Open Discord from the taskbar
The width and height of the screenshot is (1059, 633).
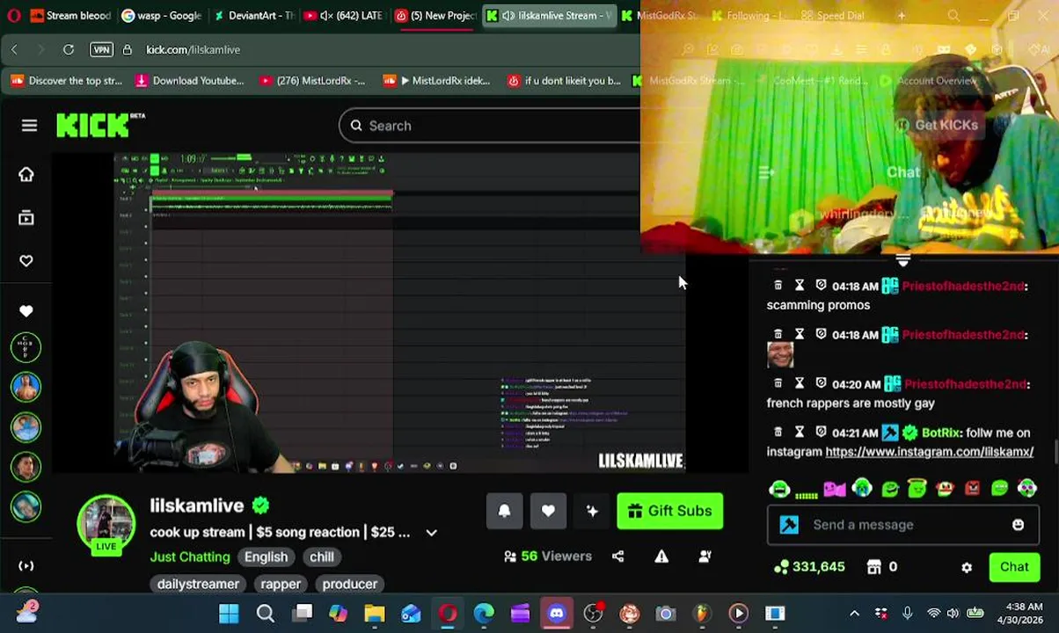coord(557,614)
